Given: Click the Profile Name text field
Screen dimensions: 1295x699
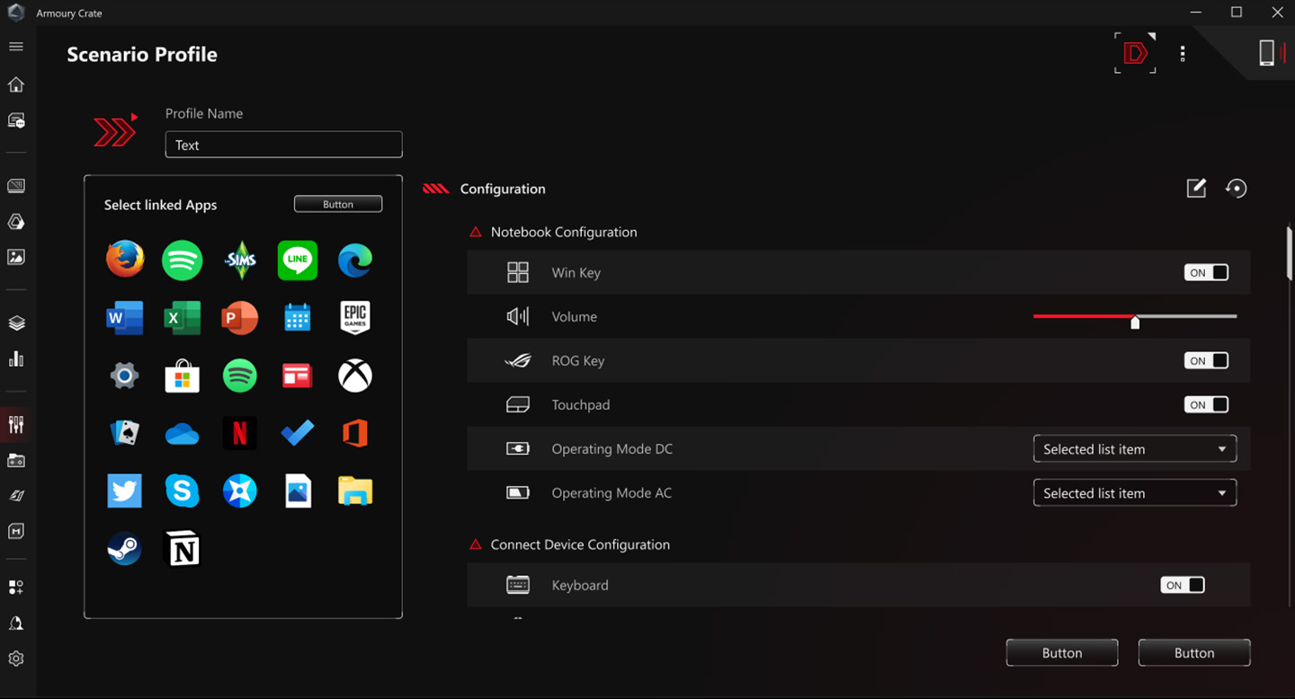Looking at the screenshot, I should [283, 145].
